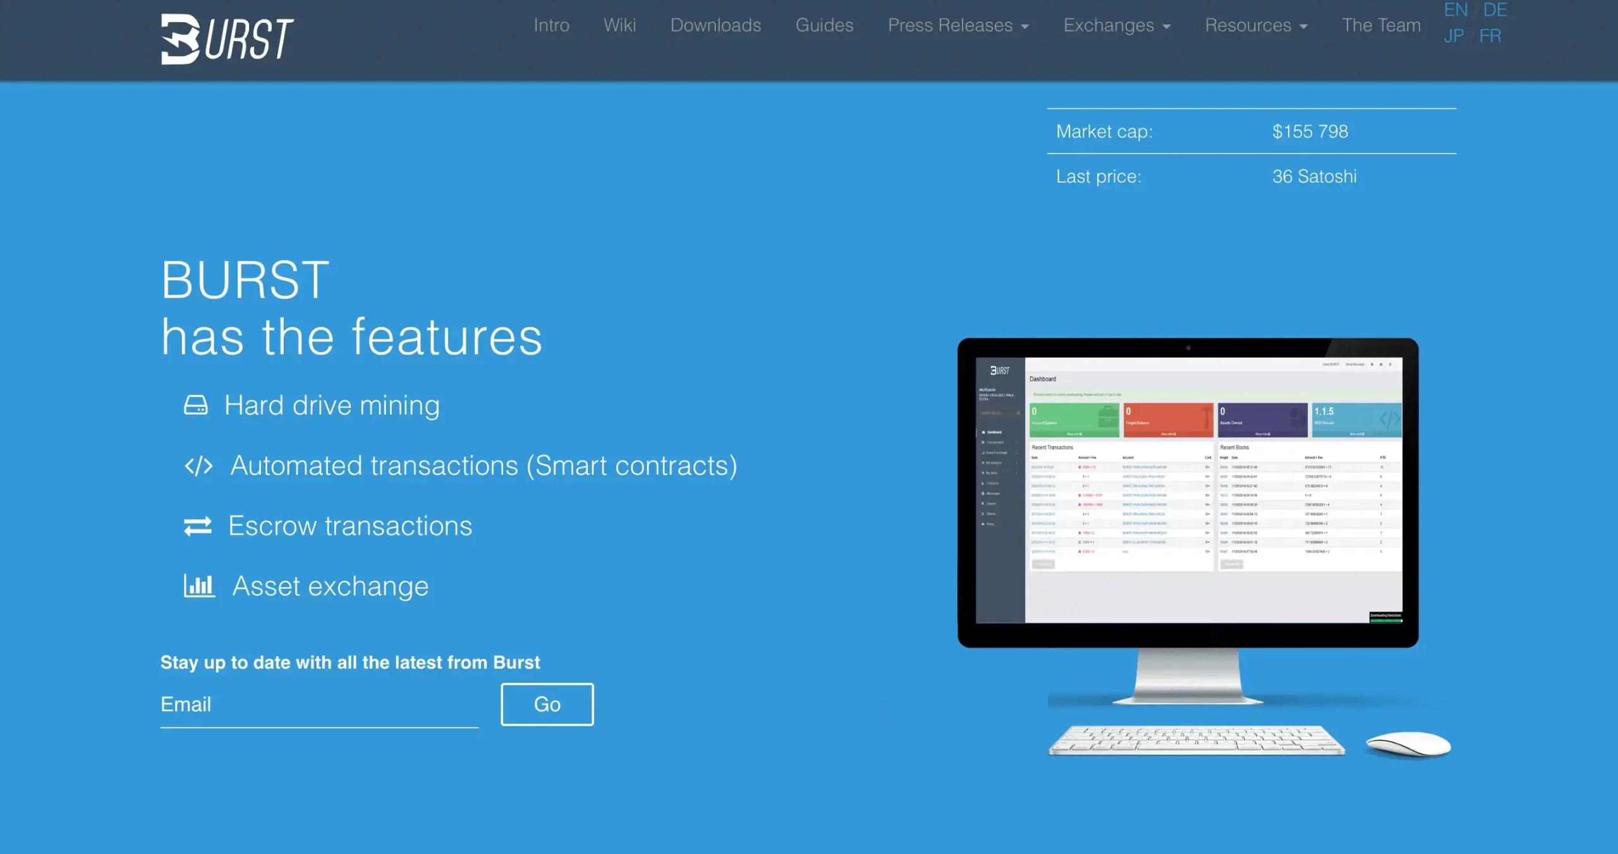Switch to JP language option
The image size is (1618, 854).
(x=1452, y=35)
